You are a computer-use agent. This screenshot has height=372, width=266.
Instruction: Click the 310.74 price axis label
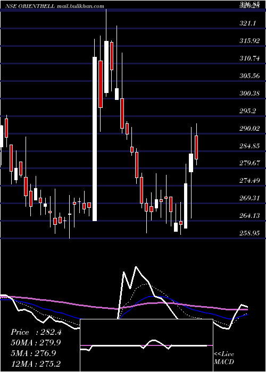click(x=250, y=58)
